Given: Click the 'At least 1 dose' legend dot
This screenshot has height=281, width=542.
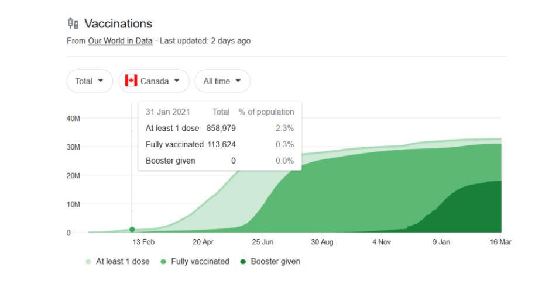Looking at the screenshot, I should click(88, 262).
